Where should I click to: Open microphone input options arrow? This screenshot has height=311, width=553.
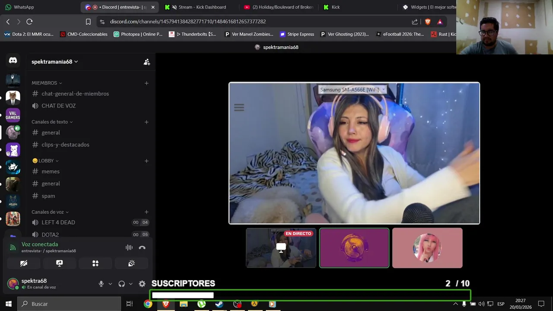click(x=110, y=284)
